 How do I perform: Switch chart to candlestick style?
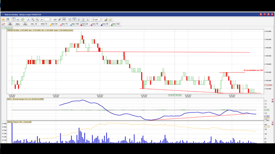pos(64,19)
